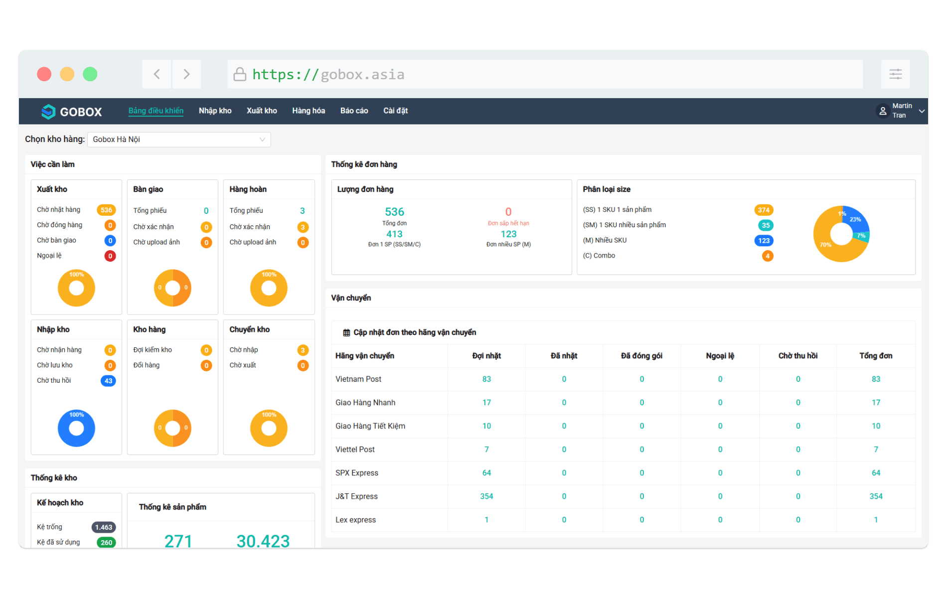Expand the Martin Tran account menu chevron
This screenshot has width=947, height=598.
click(x=922, y=111)
